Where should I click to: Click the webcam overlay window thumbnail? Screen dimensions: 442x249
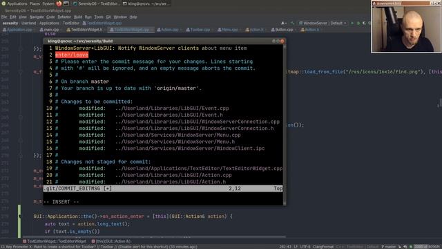pyautogui.click(x=406, y=26)
